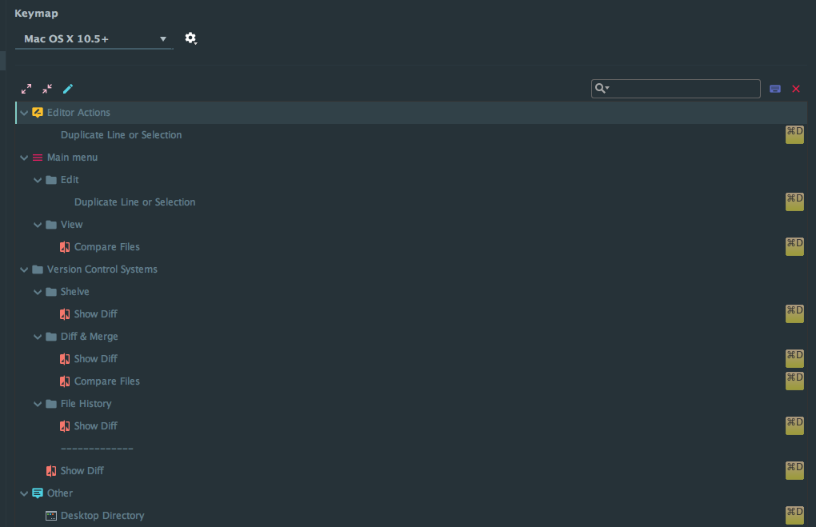Click the Editor Actions keyboard icon
Screen dimensions: 816x527
tap(37, 112)
